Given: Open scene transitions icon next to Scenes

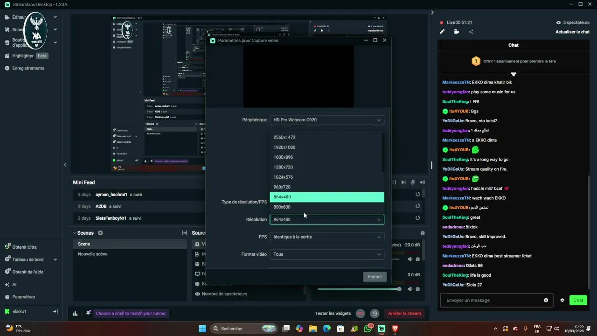Looking at the screenshot, I should [x=184, y=233].
